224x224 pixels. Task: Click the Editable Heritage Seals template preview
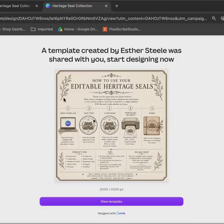pos(112,125)
